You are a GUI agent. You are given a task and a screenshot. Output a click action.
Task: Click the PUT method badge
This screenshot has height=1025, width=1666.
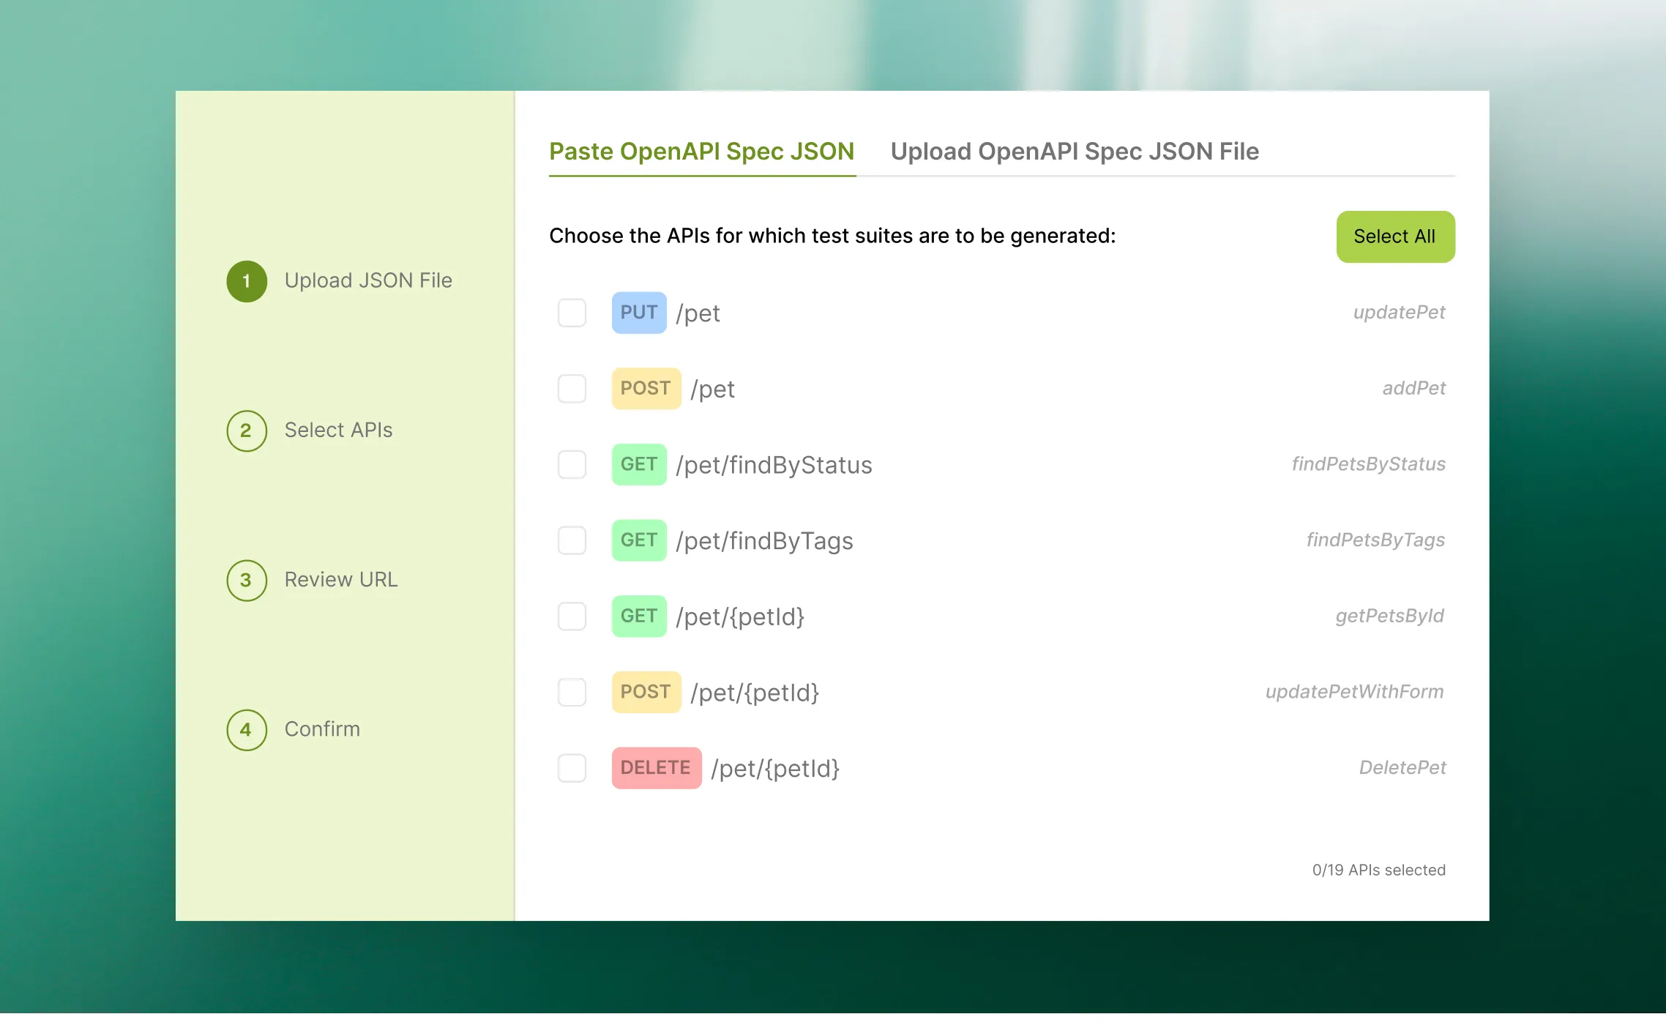638,313
